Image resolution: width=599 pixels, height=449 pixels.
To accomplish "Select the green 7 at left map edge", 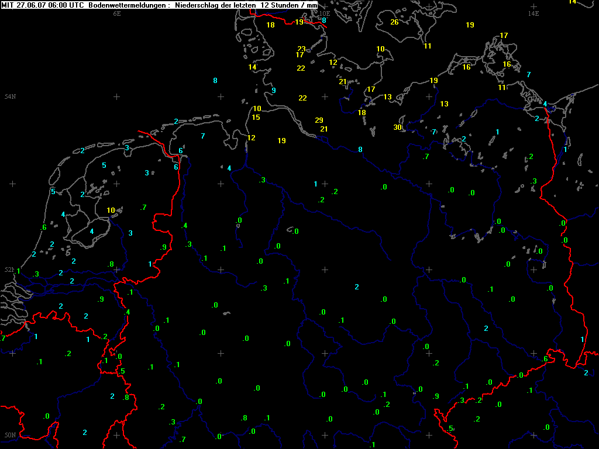I will 3,338.
